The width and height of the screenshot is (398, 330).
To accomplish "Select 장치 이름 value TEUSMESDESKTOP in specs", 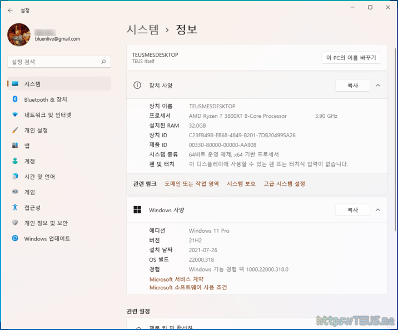I will [212, 106].
